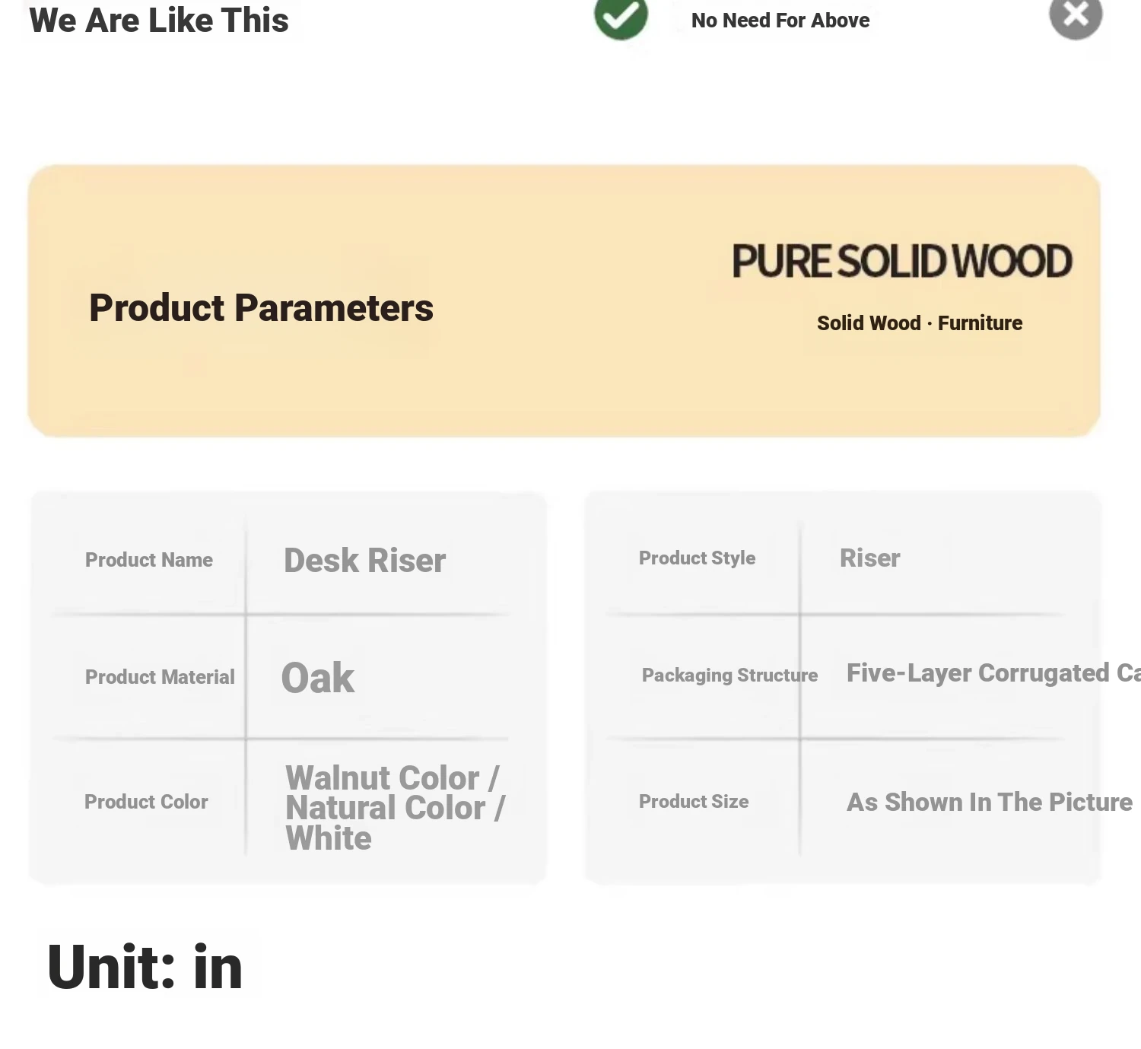Click the Product Name label cell
This screenshot has height=1049, width=1141.
[x=149, y=560]
